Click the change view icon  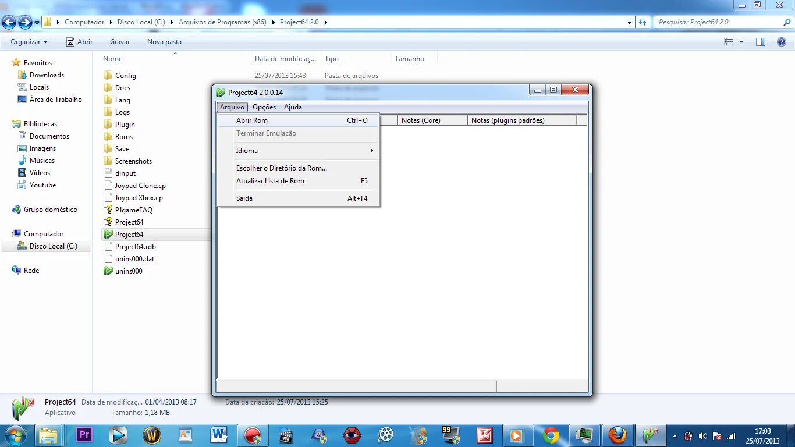pos(728,42)
